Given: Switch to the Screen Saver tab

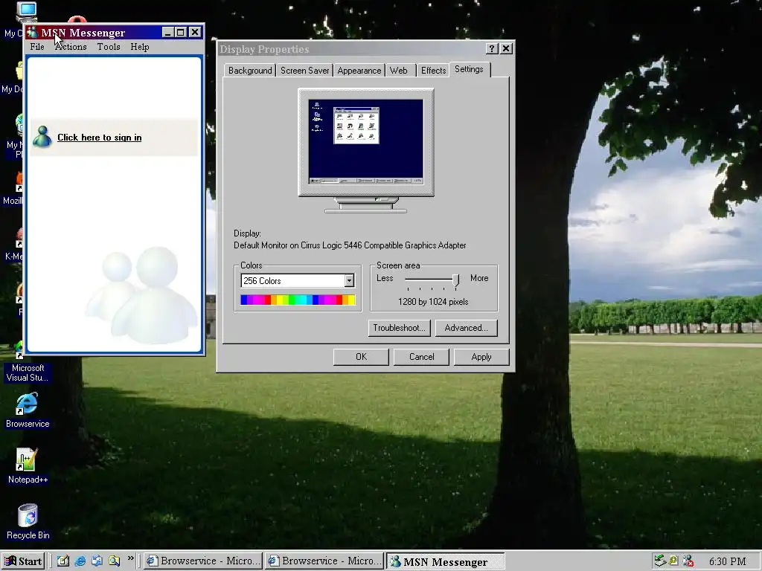Looking at the screenshot, I should point(304,71).
